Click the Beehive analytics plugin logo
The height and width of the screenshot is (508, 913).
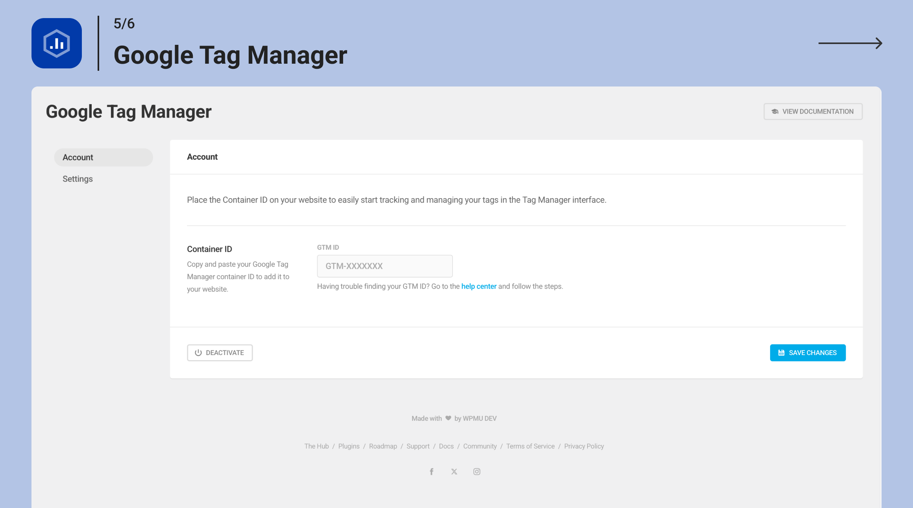[x=57, y=43]
